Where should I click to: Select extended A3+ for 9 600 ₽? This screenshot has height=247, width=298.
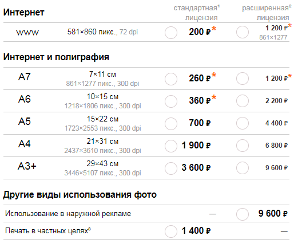pyautogui.click(x=243, y=168)
